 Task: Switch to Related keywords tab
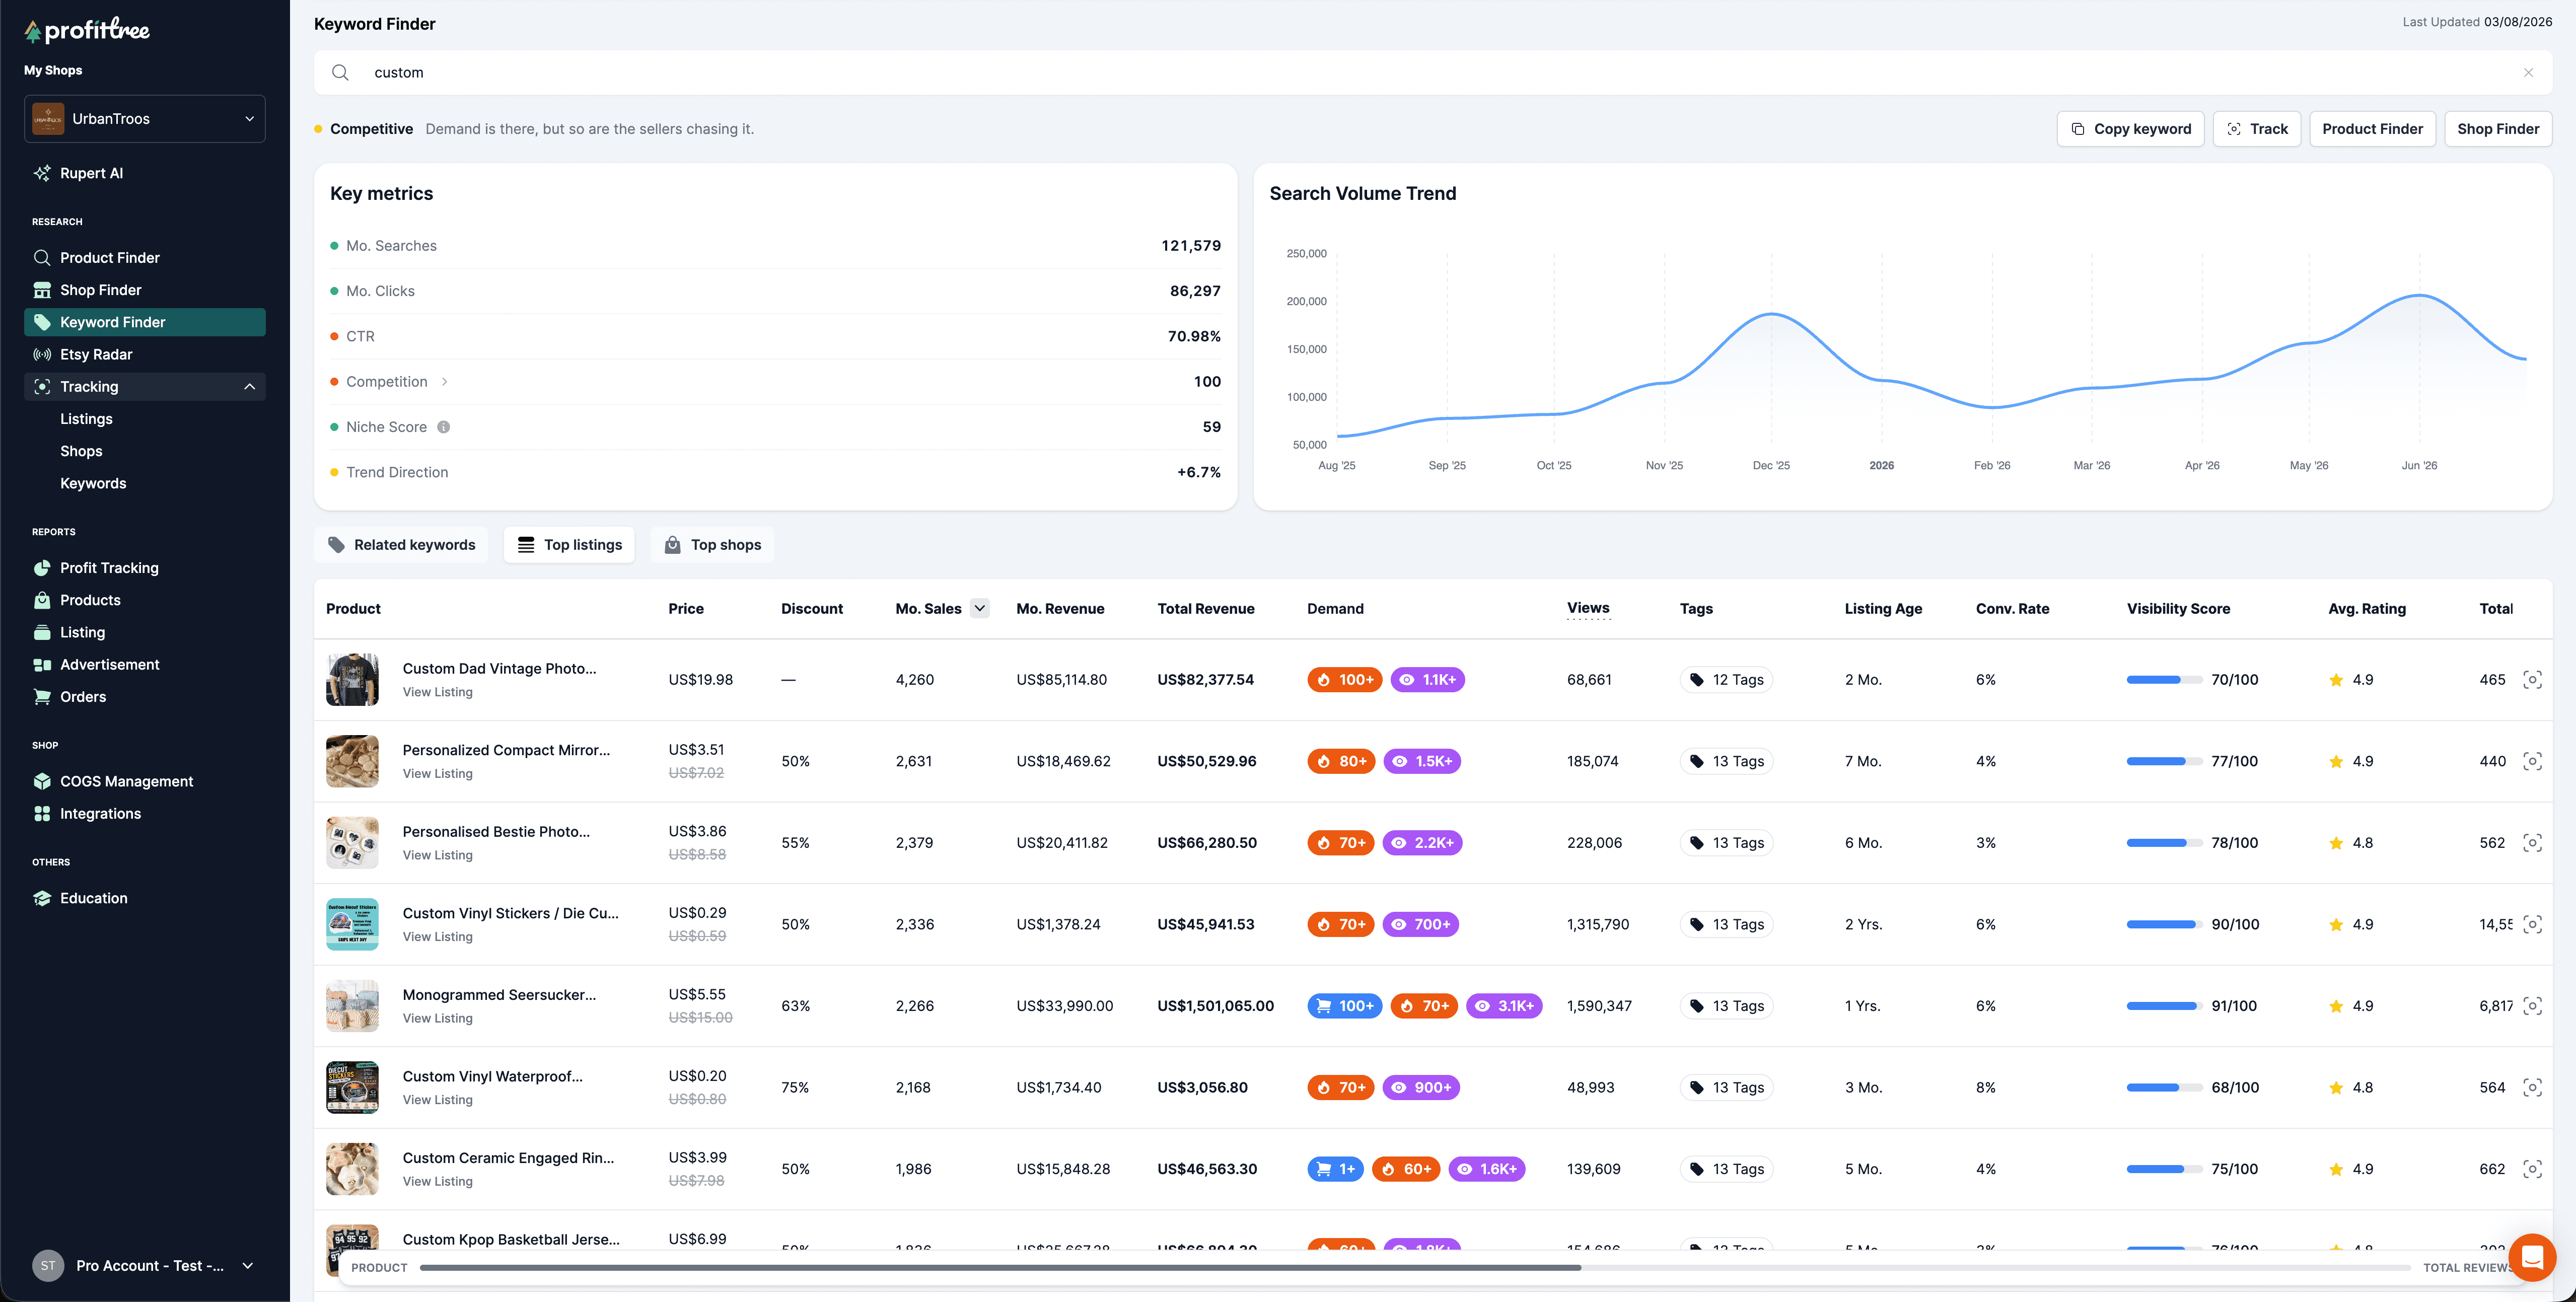[x=401, y=545]
